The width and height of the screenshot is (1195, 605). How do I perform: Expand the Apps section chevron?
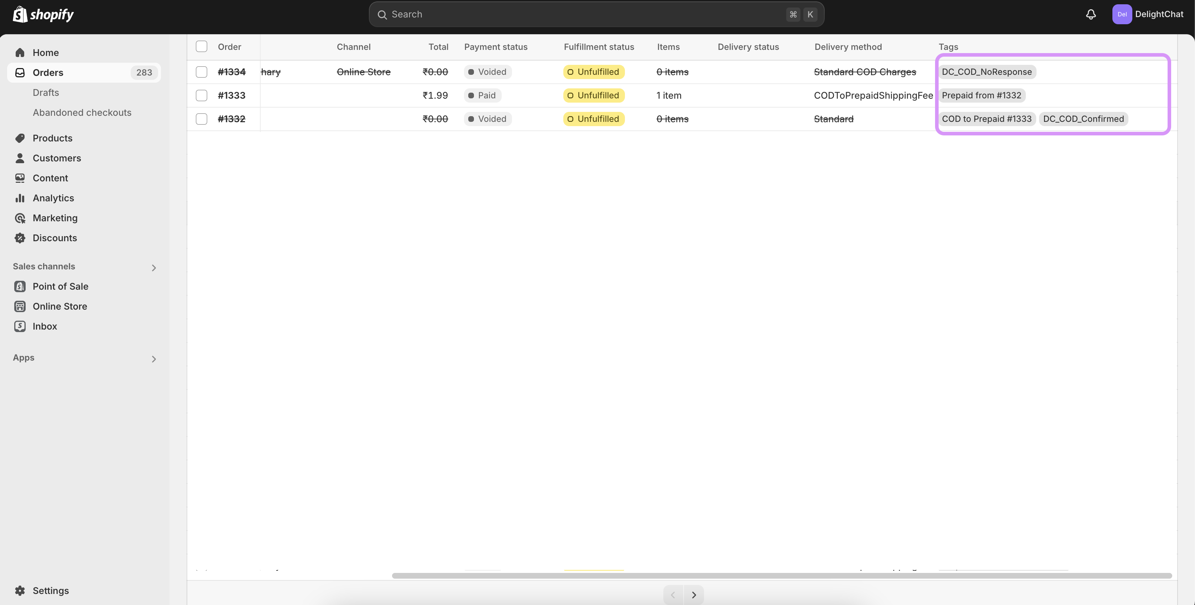point(154,359)
